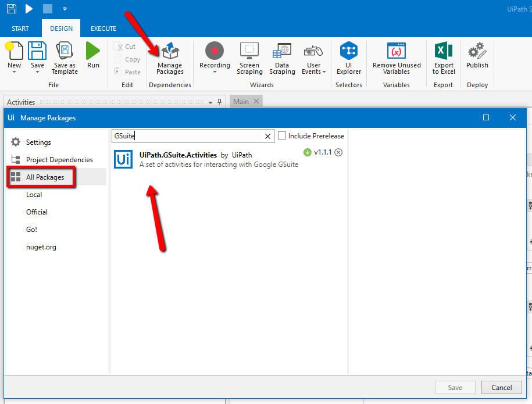Screen dimensions: 532x404
Task: Click the package search field
Action: click(186, 136)
